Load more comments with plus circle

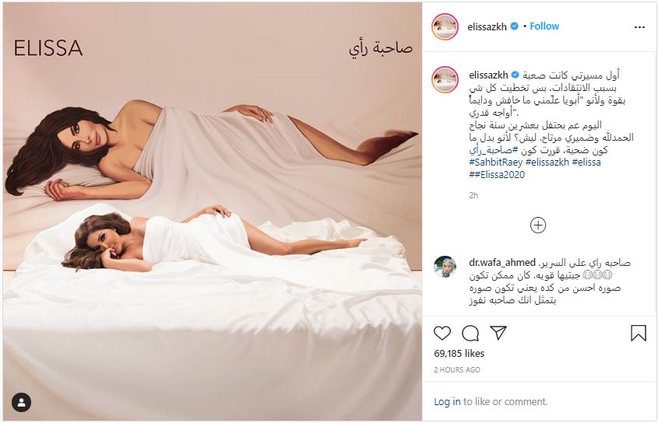538,225
